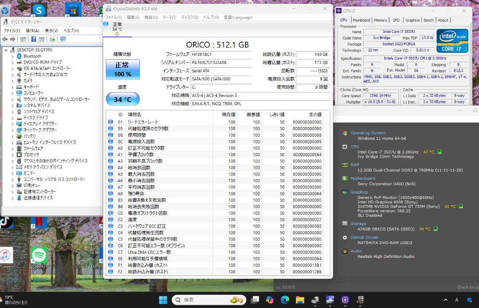Switch to CrystalDiskInfo via taskbar icon
This screenshot has height=308, width=479.
point(330,300)
